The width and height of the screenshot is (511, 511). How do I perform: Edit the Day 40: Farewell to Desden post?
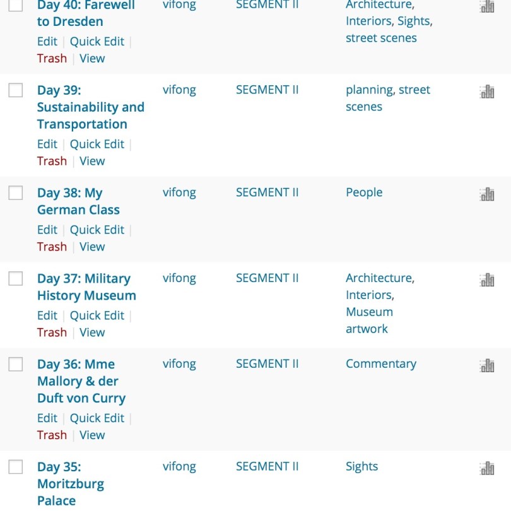[x=47, y=41]
